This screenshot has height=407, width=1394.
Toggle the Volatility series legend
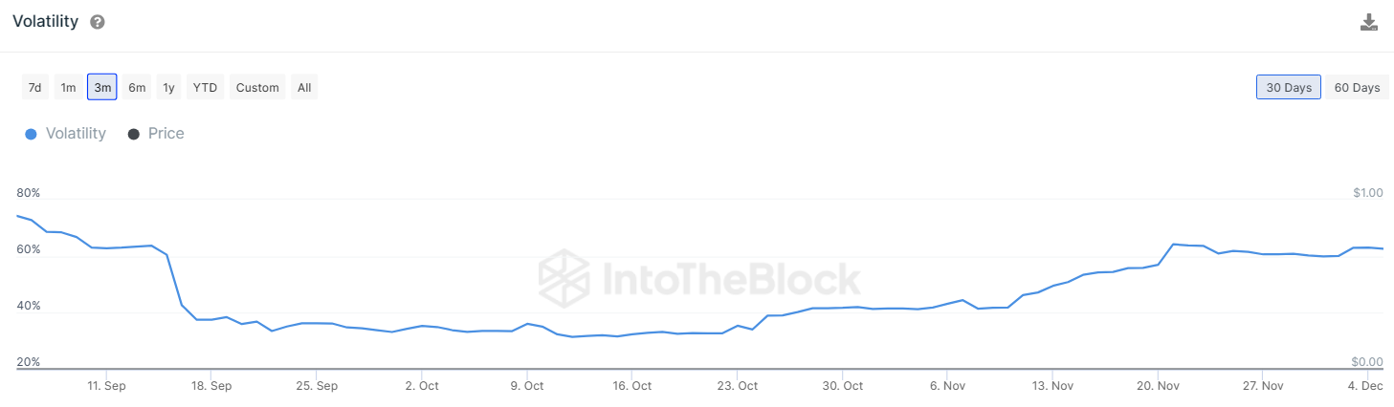pos(77,134)
